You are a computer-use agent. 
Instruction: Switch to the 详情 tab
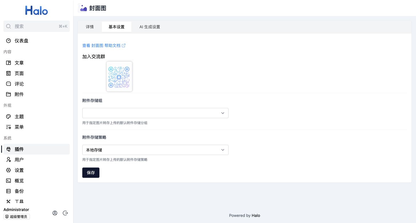coord(90,27)
